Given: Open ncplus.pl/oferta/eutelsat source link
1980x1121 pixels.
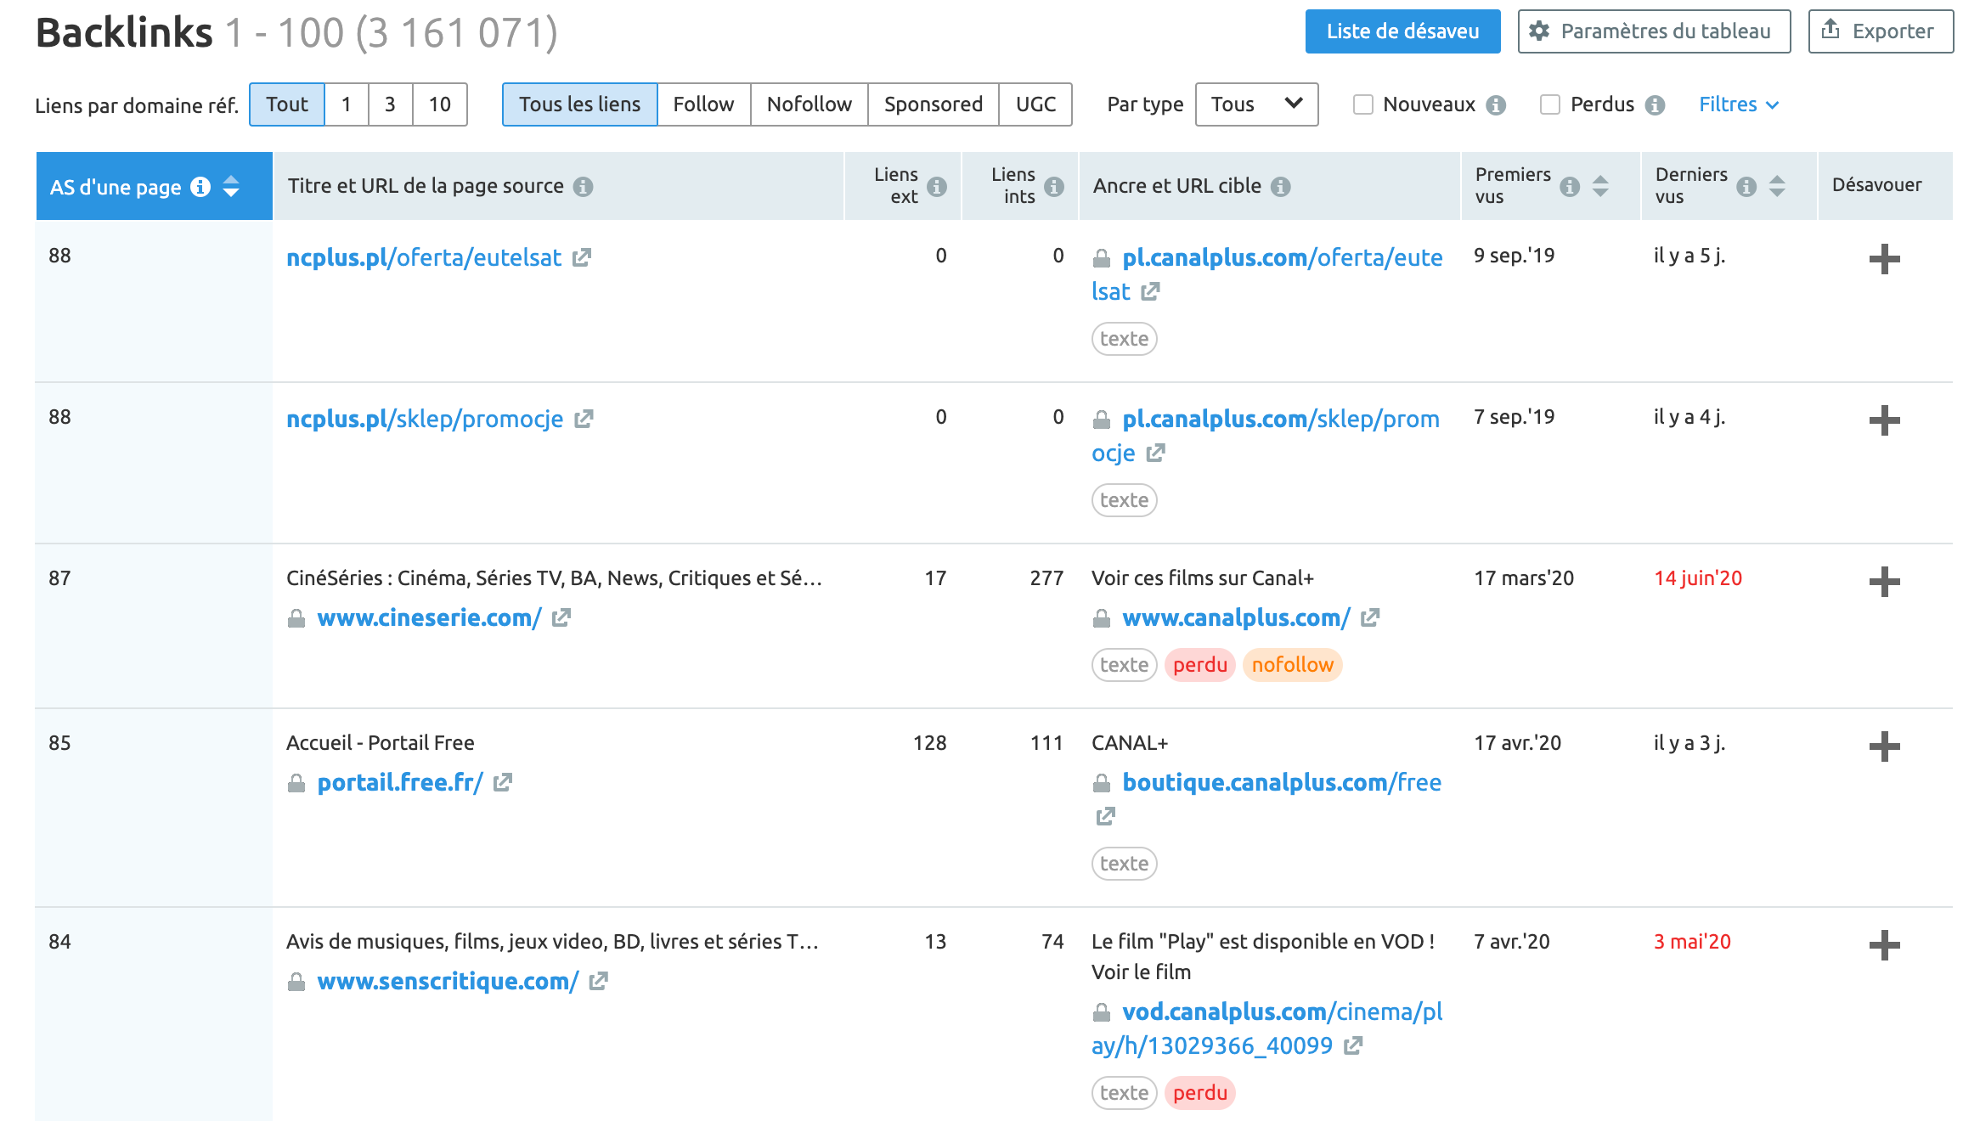Looking at the screenshot, I should pos(424,257).
